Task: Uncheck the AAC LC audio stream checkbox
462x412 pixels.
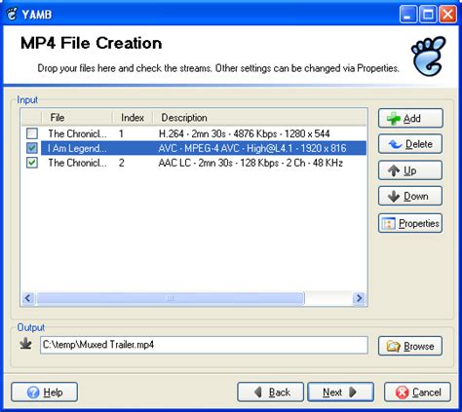Action: click(x=32, y=163)
